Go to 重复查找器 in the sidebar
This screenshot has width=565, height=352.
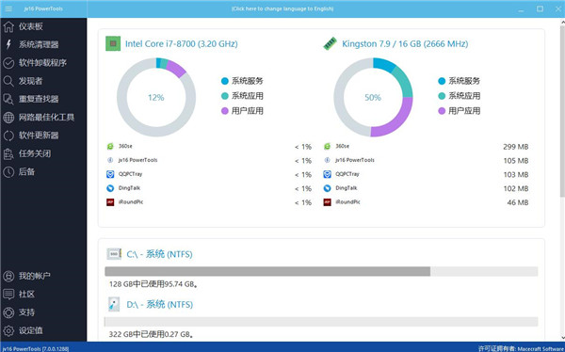coord(39,99)
